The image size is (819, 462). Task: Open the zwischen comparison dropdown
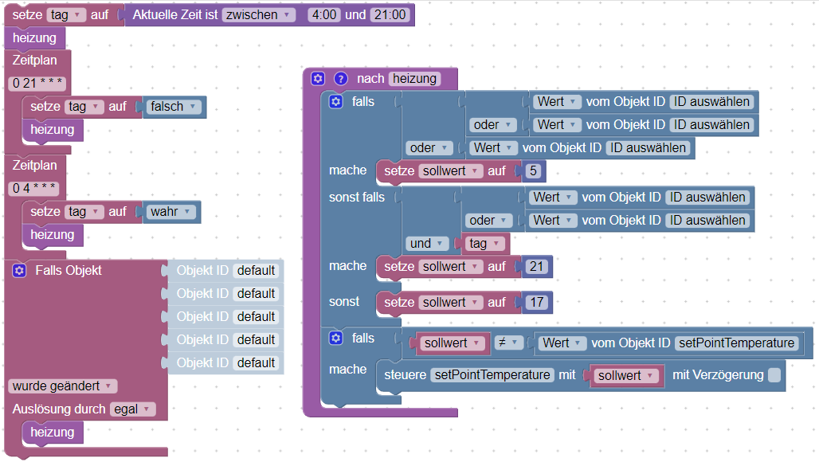(x=259, y=14)
